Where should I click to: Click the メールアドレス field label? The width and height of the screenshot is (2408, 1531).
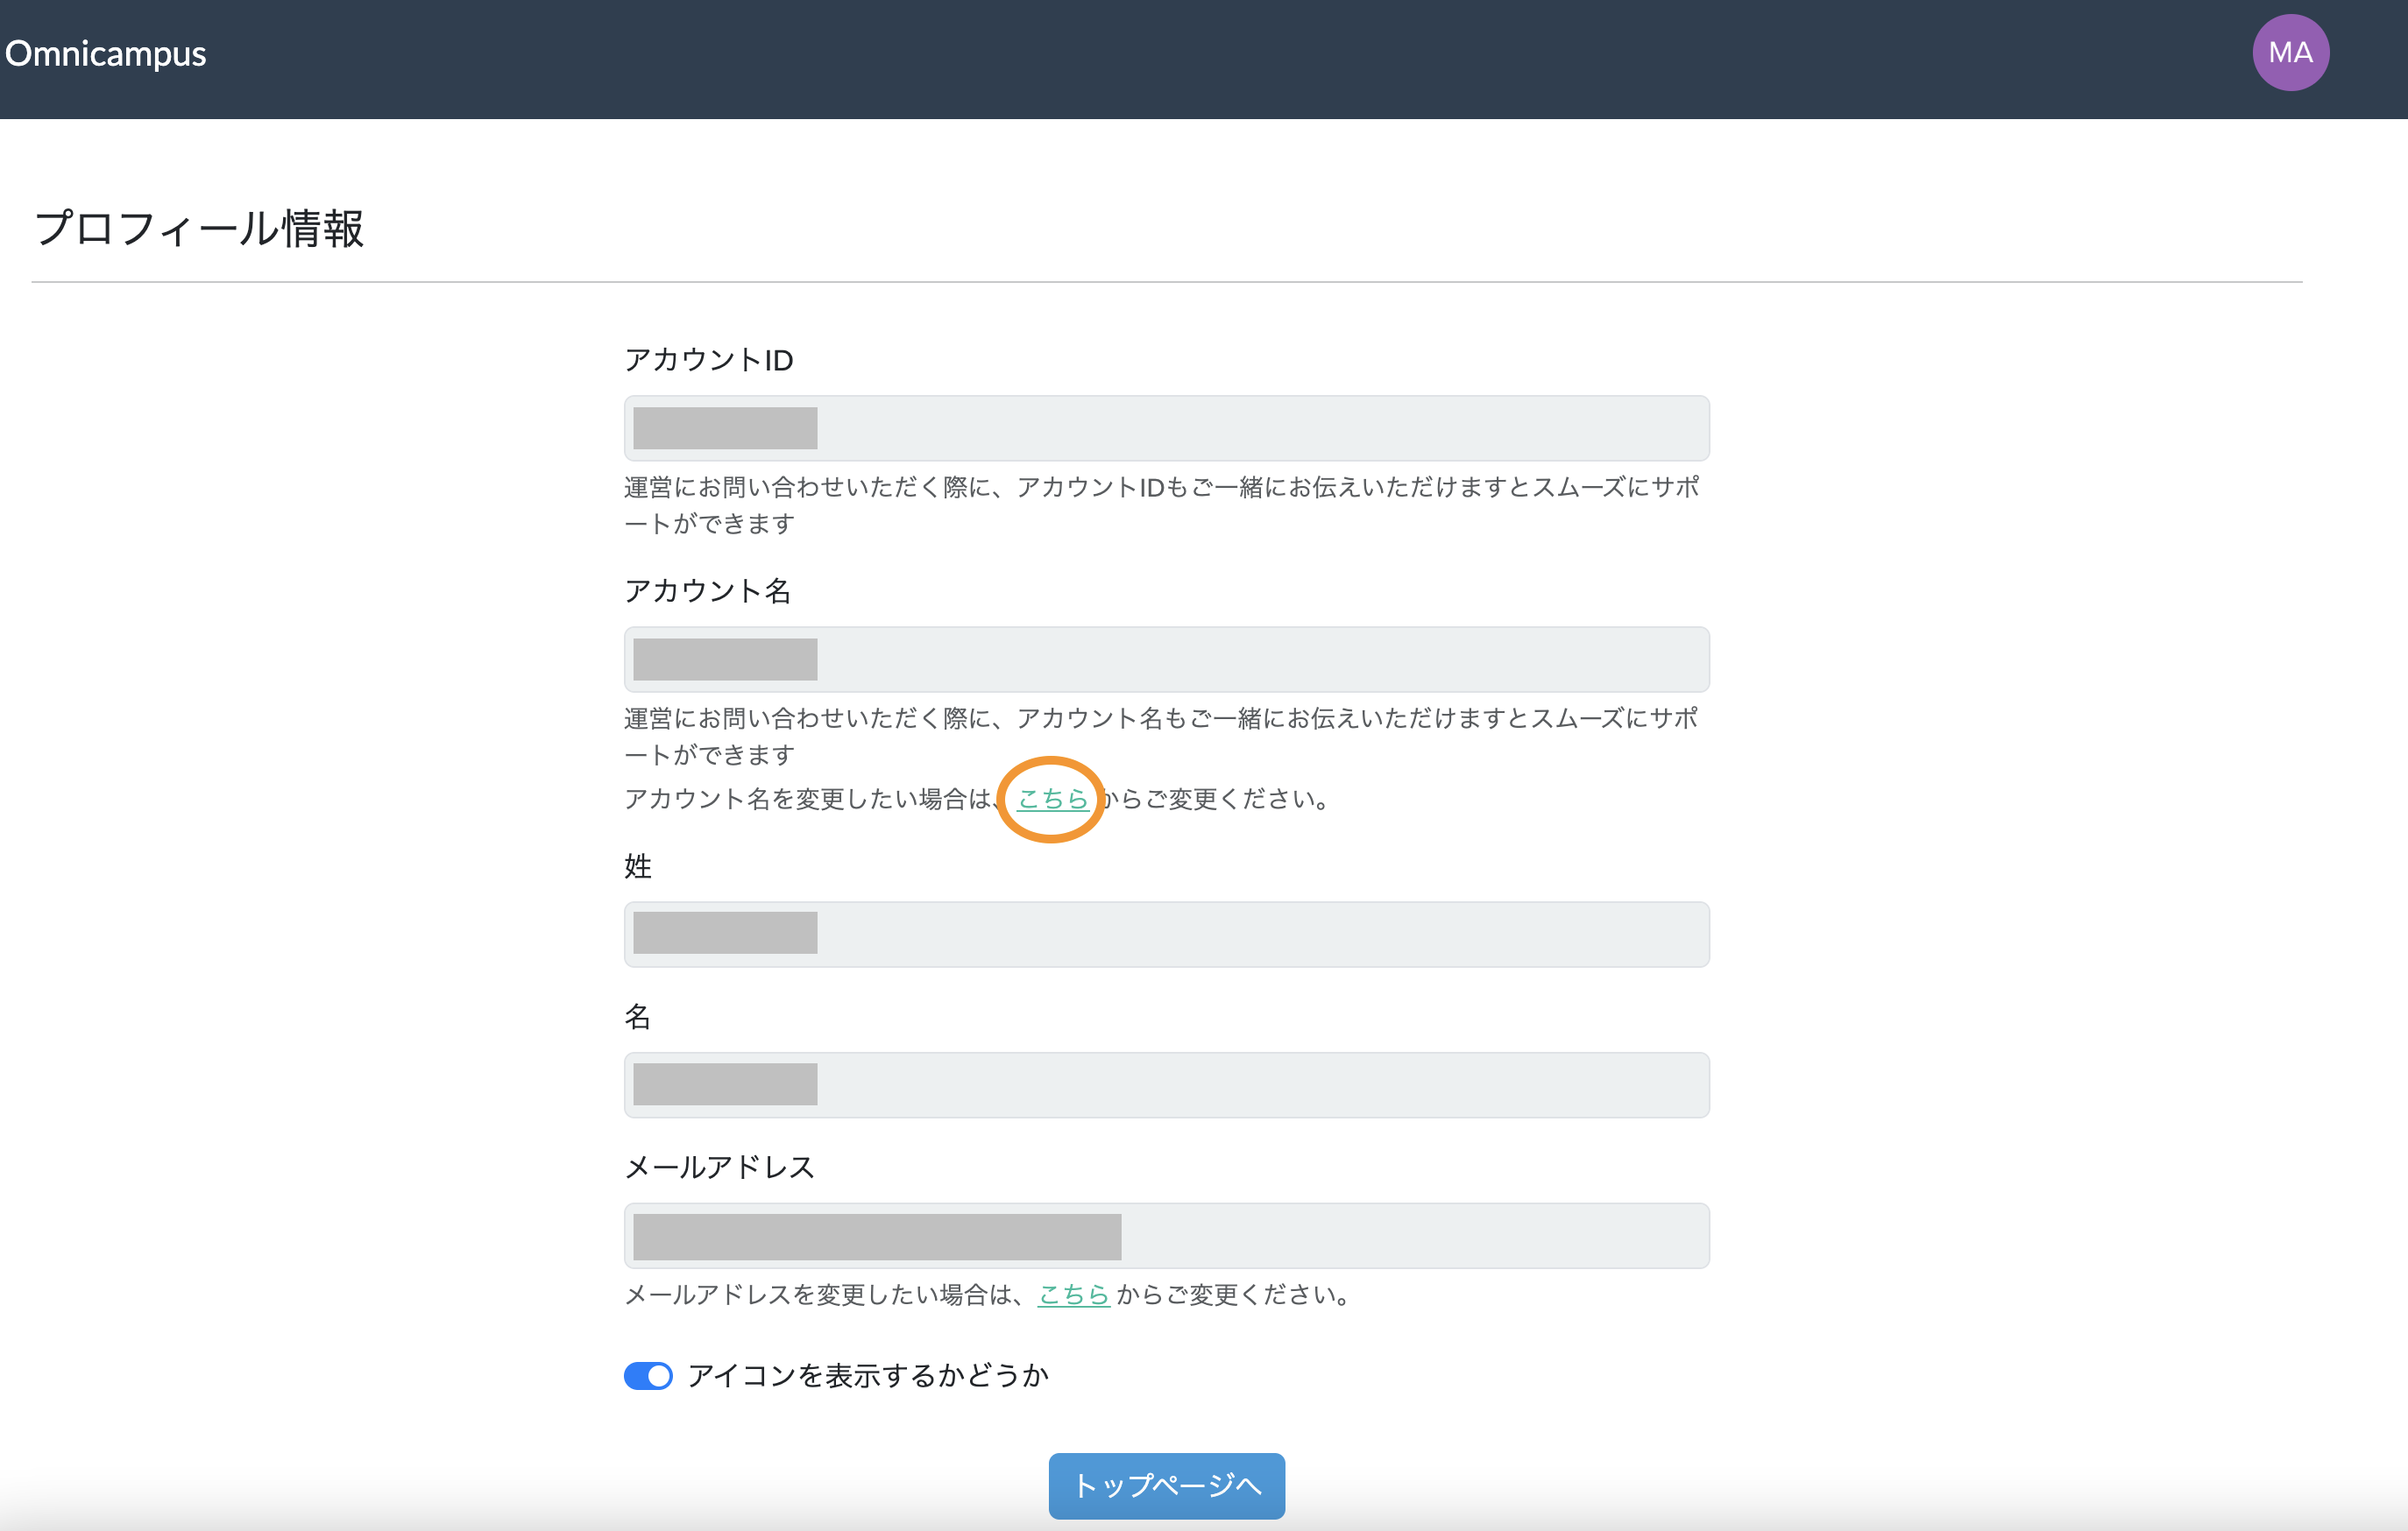click(719, 1168)
